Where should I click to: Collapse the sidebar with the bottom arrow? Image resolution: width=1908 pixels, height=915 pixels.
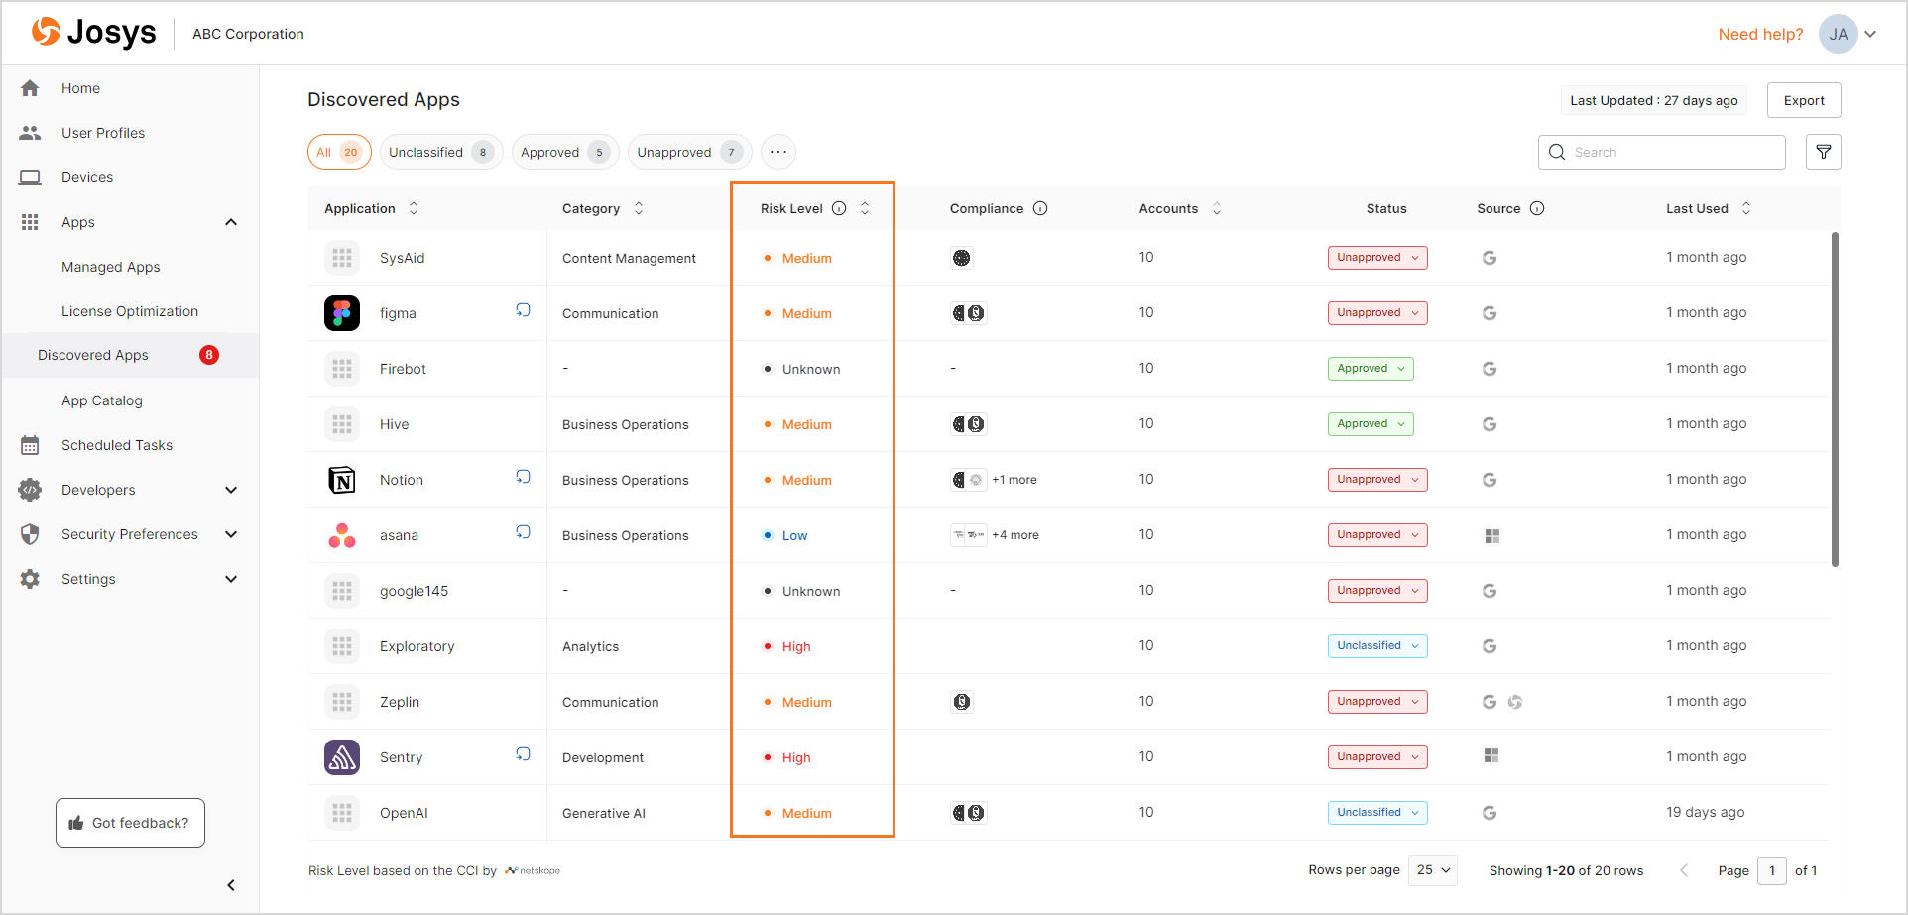[x=231, y=885]
